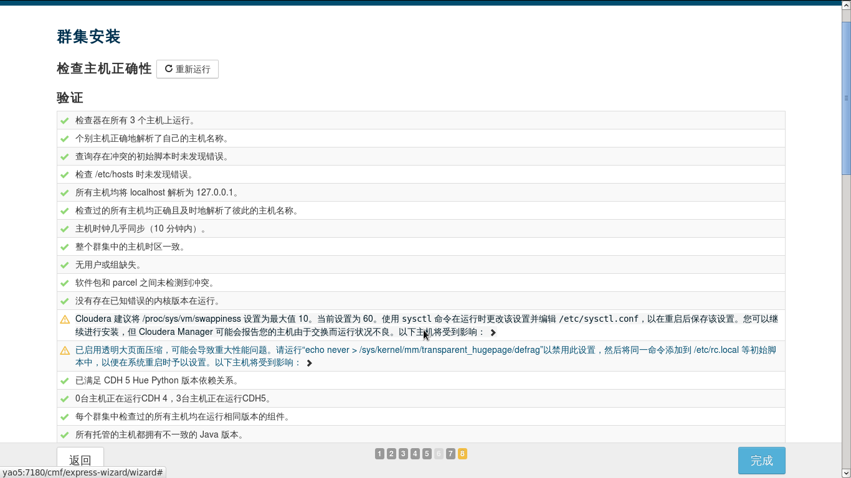Click checkmark for localhost 解析为 127.0.0.1 row
This screenshot has height=478, width=851.
[65, 193]
